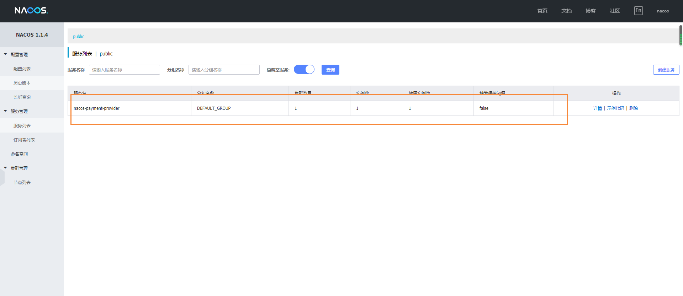Click the NACOS 1.1.4 version label
Image resolution: width=683 pixels, height=296 pixels.
32,35
